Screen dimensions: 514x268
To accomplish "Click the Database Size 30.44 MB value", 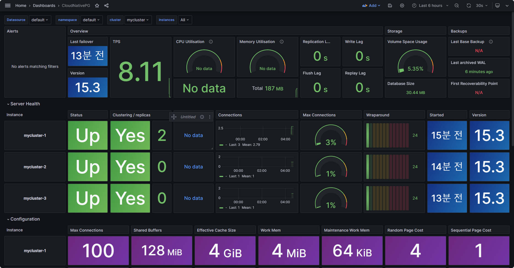I will 416,93.
